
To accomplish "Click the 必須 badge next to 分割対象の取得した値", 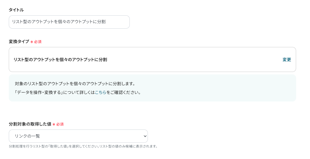I will pos(60,124).
